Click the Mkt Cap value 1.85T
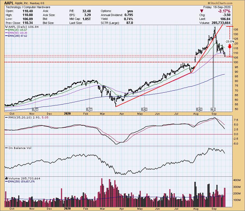Screen dimensions: 245x211 [x=86, y=19]
